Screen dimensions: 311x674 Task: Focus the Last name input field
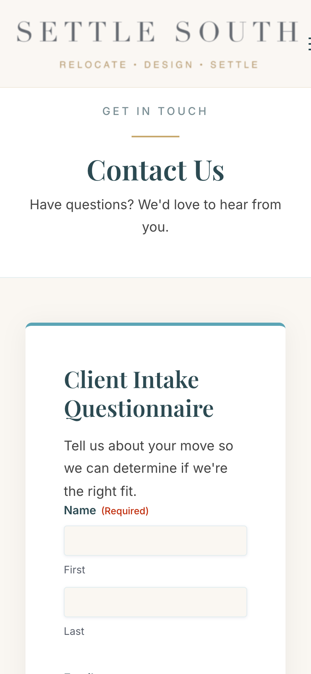[x=155, y=602]
